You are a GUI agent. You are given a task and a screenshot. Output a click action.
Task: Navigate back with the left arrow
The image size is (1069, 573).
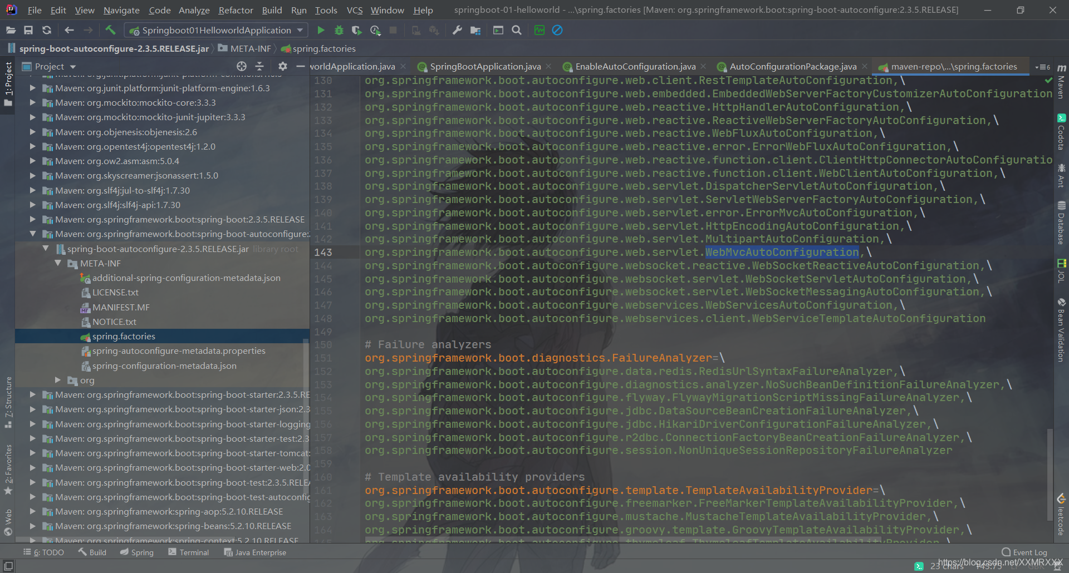[x=69, y=30]
